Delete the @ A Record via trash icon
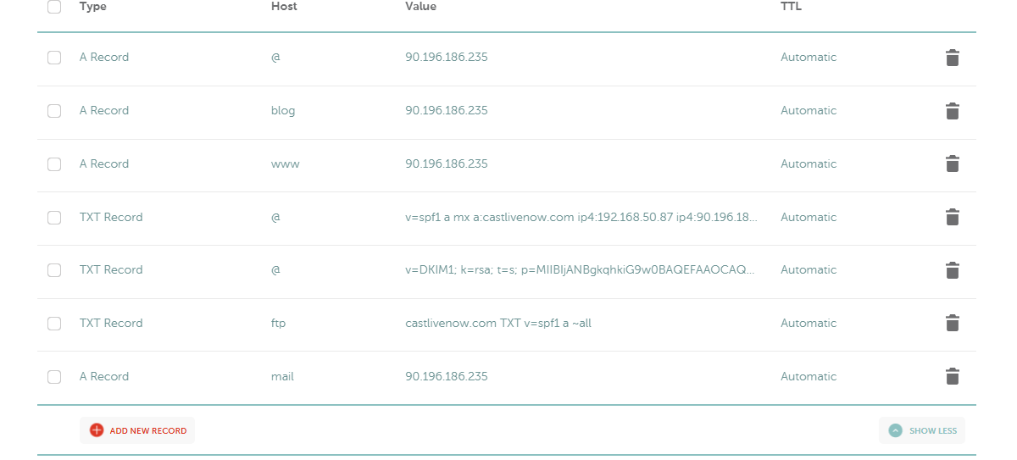This screenshot has width=1017, height=460. (x=953, y=58)
